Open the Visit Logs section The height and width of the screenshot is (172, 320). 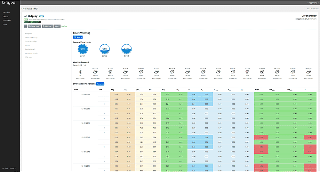tap(29, 57)
